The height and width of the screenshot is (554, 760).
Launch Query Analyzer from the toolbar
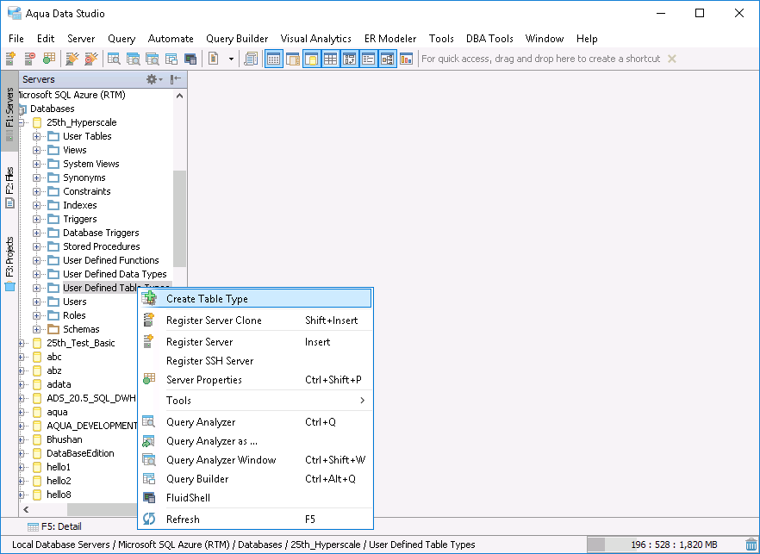coord(114,59)
